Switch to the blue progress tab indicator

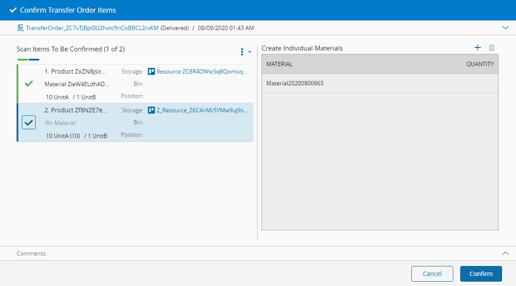pos(34,60)
